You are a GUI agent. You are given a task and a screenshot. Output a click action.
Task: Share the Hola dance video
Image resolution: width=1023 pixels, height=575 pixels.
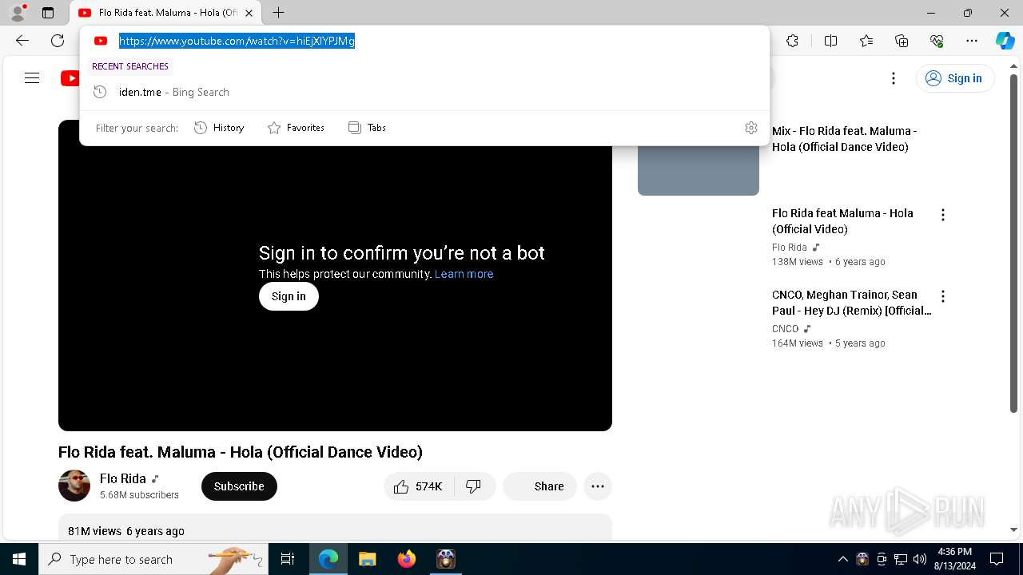tap(539, 486)
